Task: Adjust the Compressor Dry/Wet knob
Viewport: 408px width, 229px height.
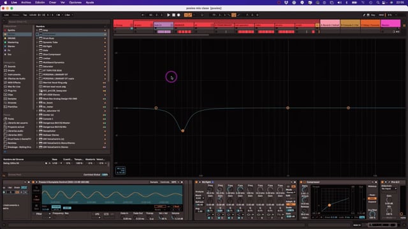Action: pos(372,214)
